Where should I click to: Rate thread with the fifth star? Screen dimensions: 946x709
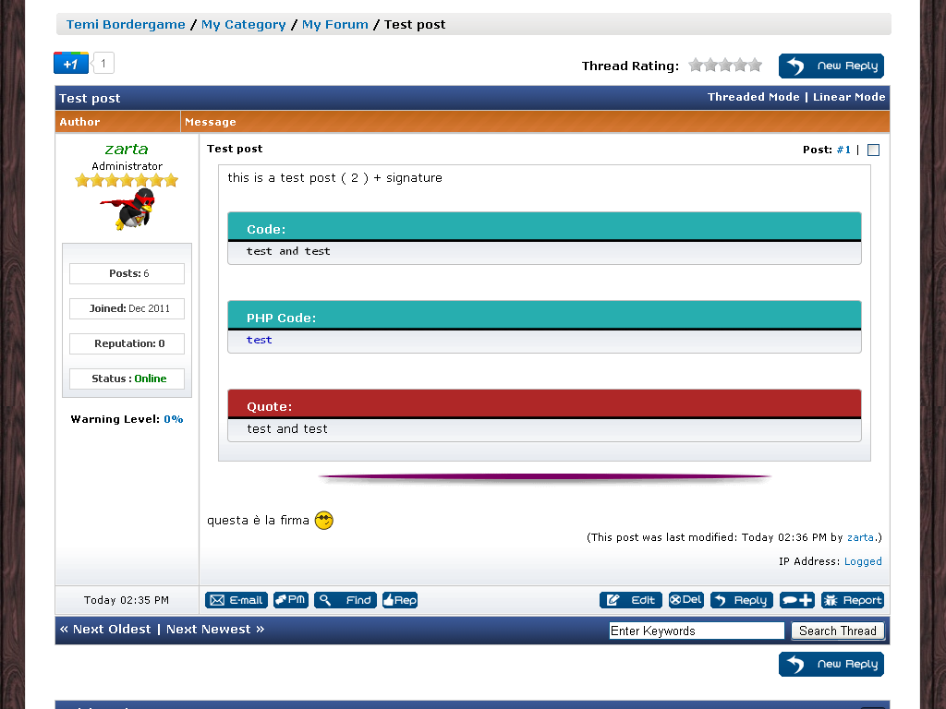pyautogui.click(x=755, y=66)
